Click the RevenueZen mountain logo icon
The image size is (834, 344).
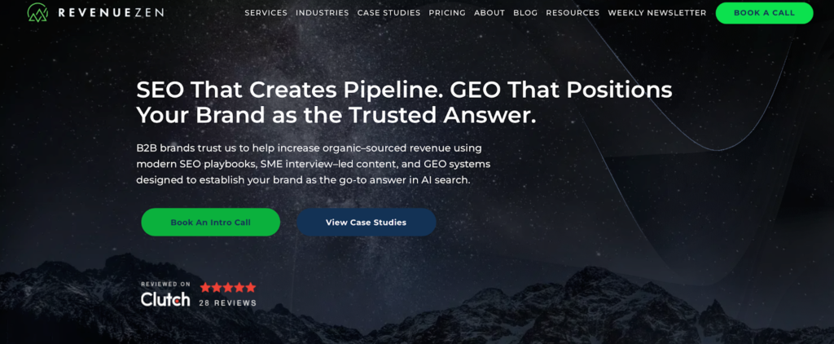37,12
